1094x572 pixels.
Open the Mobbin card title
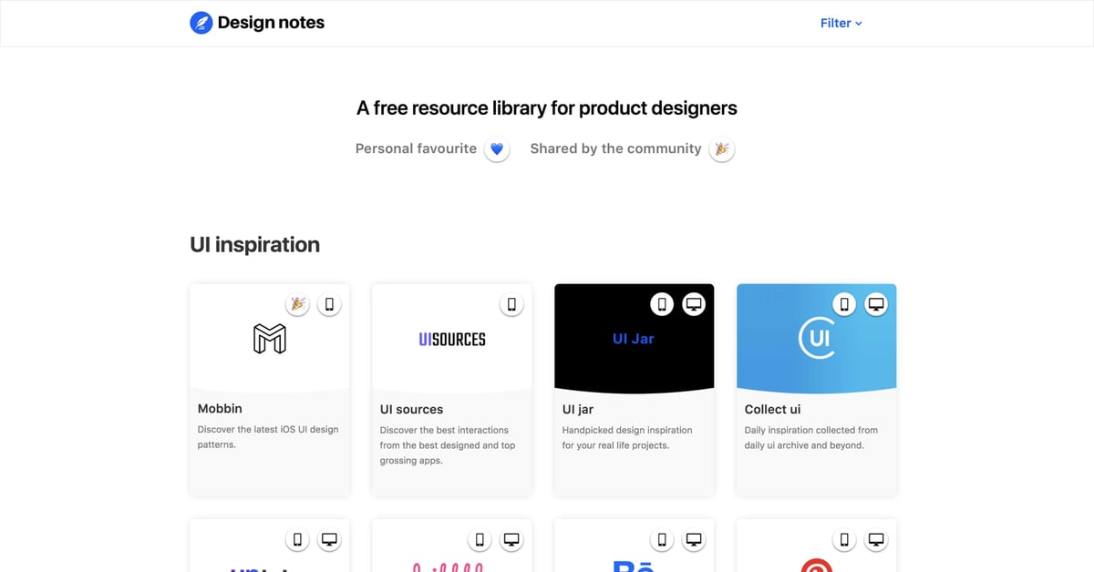[220, 409]
